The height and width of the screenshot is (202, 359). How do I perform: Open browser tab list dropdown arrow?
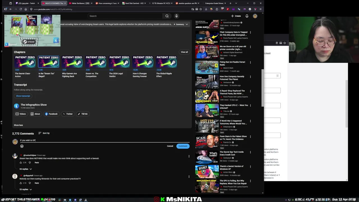click(x=236, y=3)
